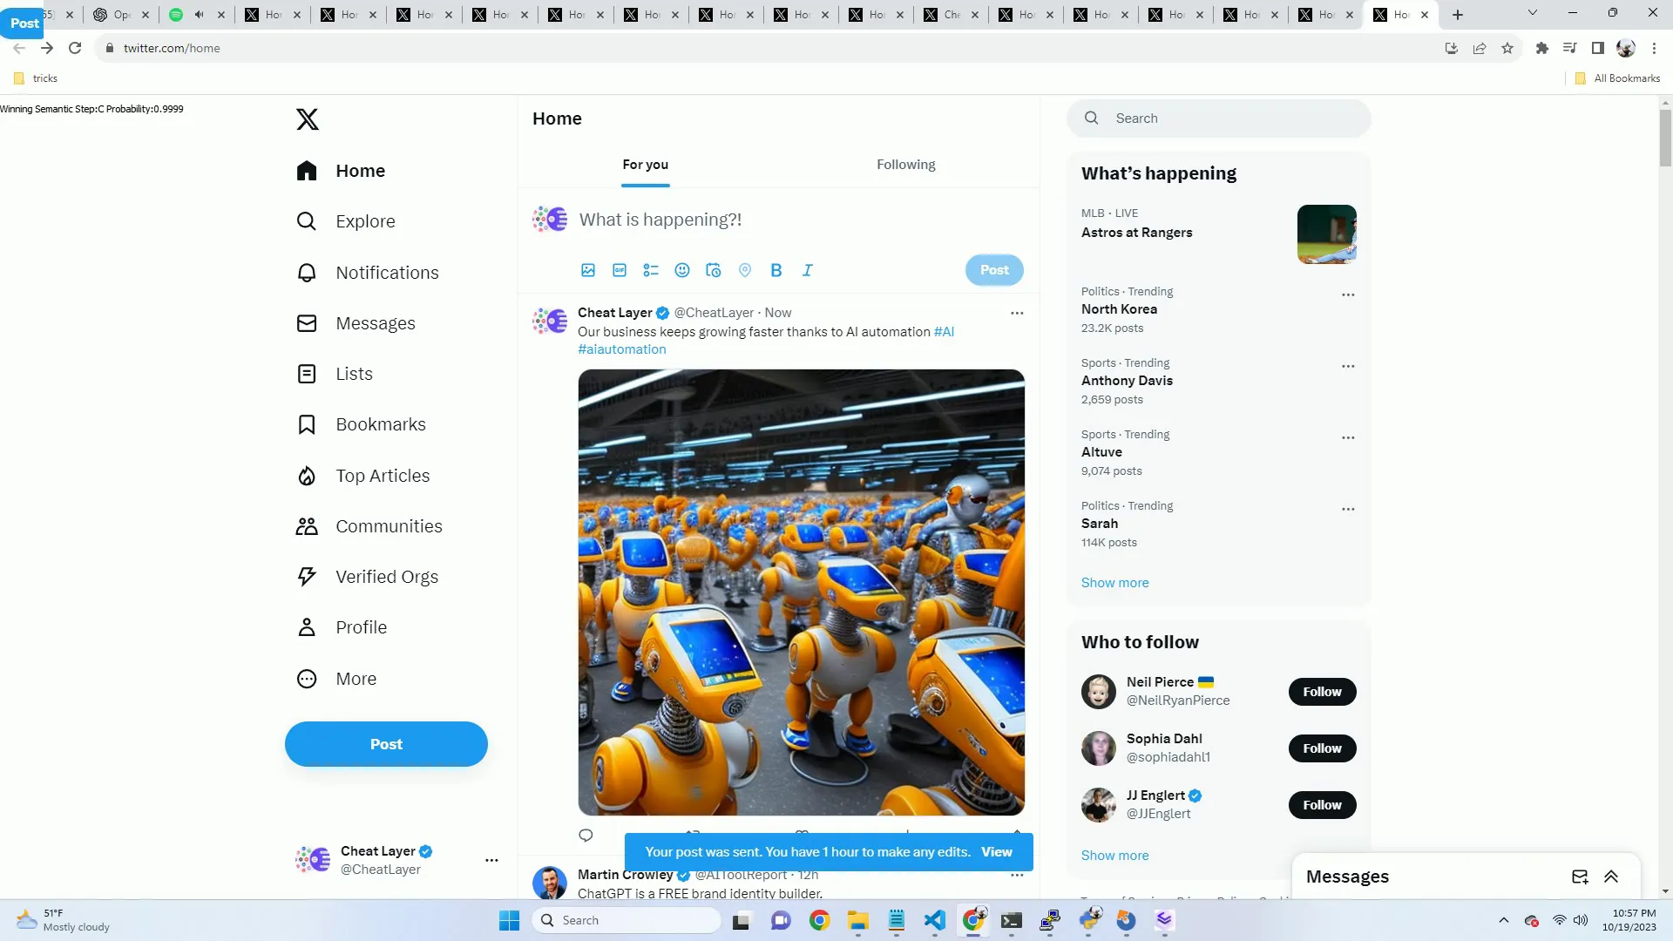Select the For You feed tab
Screen dimensions: 1673x941
[x=645, y=165]
